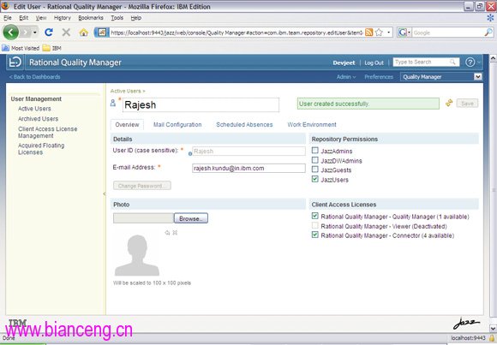This screenshot has height=345, width=497.
Task: Open the File menu
Action: coord(8,18)
